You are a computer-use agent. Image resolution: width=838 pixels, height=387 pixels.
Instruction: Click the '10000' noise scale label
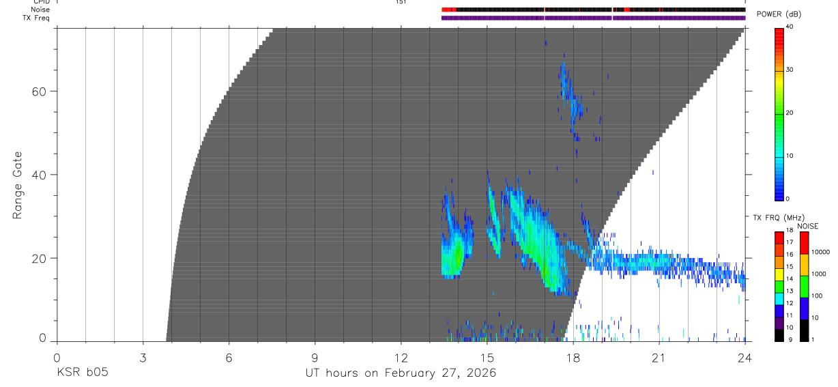click(820, 252)
